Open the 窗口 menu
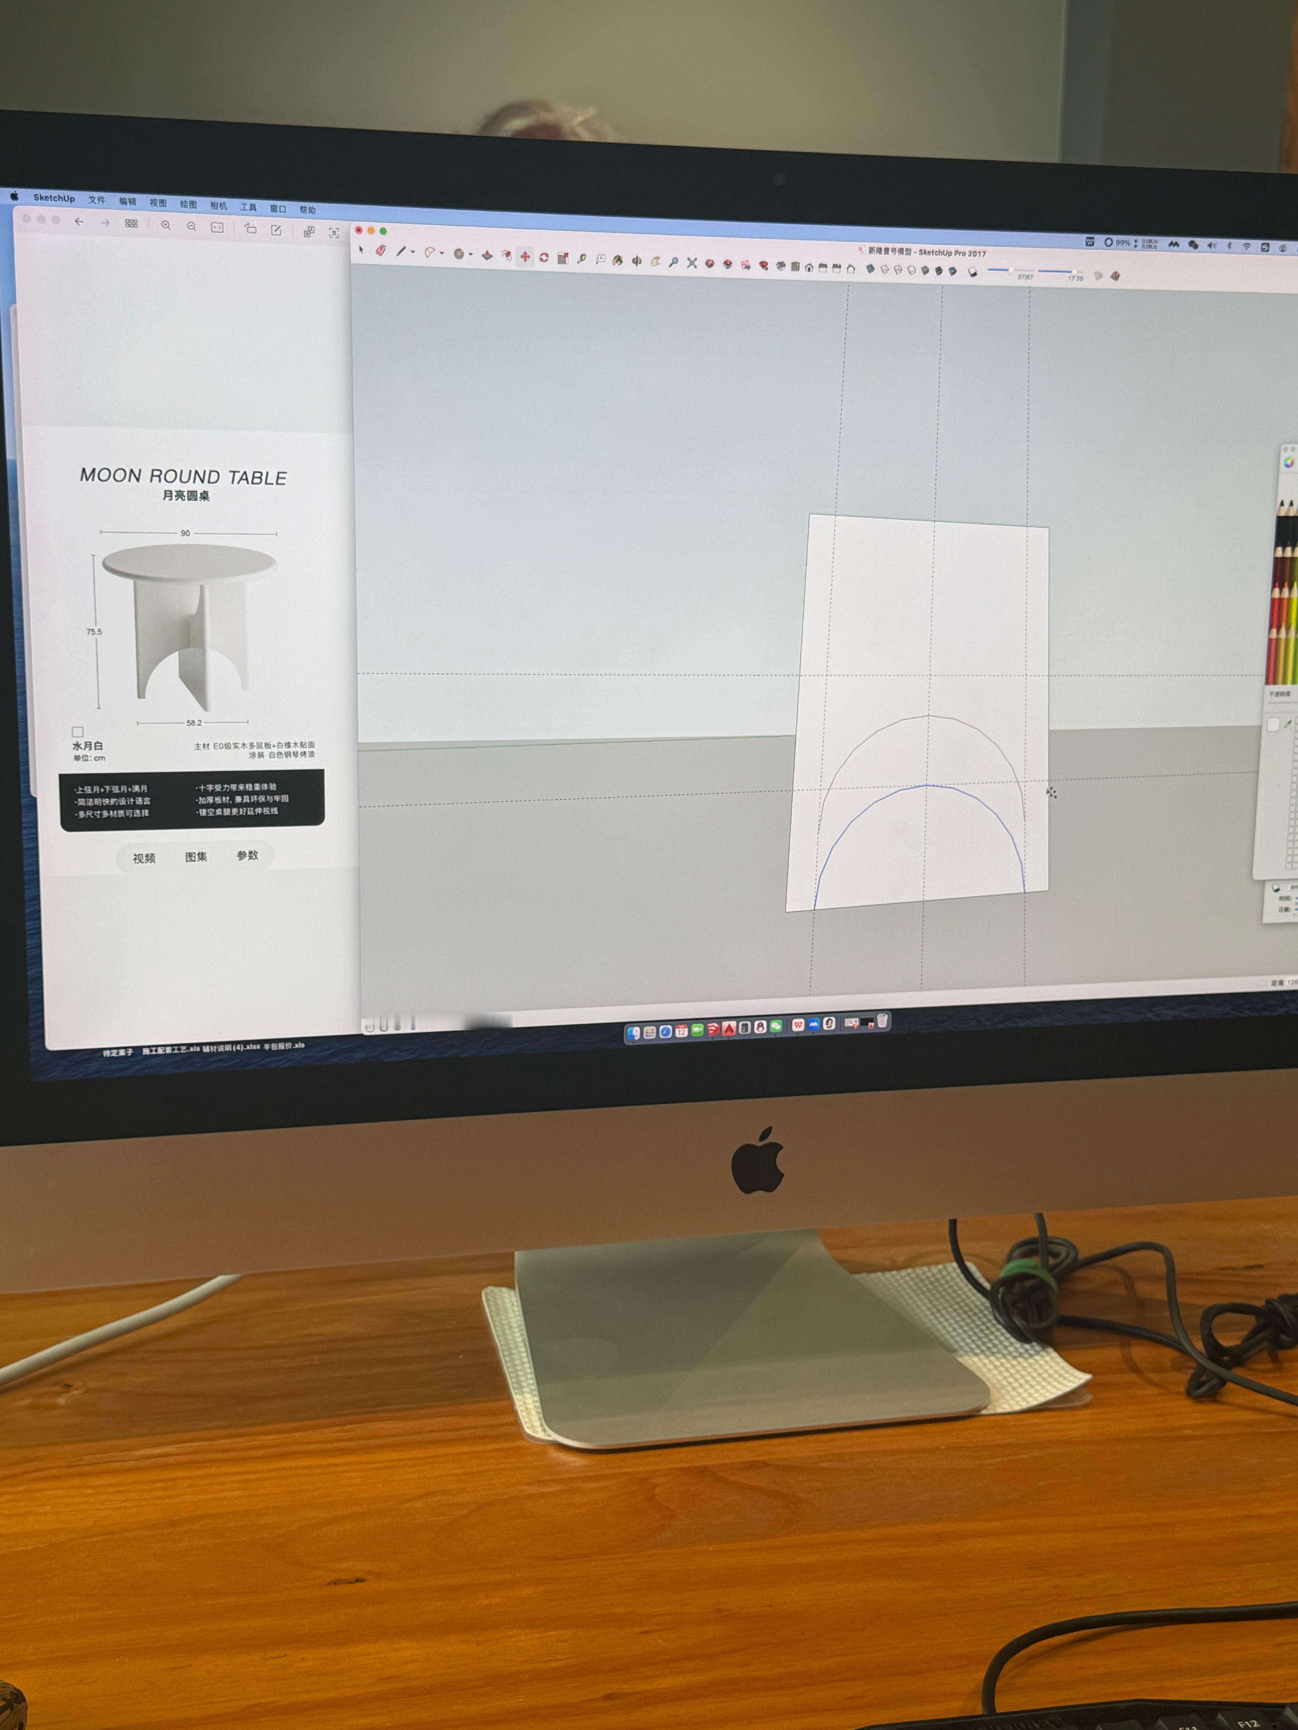Viewport: 1298px width, 1730px height. tap(278, 209)
